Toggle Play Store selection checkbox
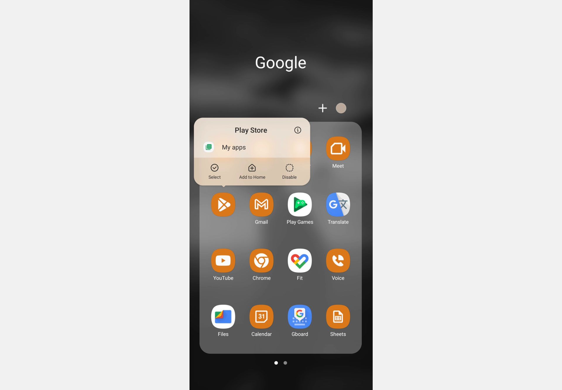This screenshot has width=562, height=390. point(214,171)
